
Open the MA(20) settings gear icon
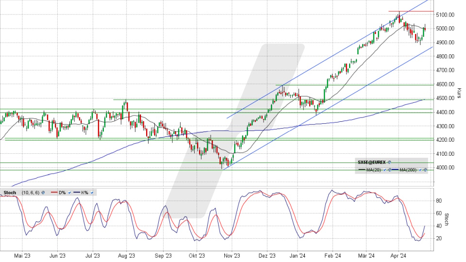pos(390,170)
